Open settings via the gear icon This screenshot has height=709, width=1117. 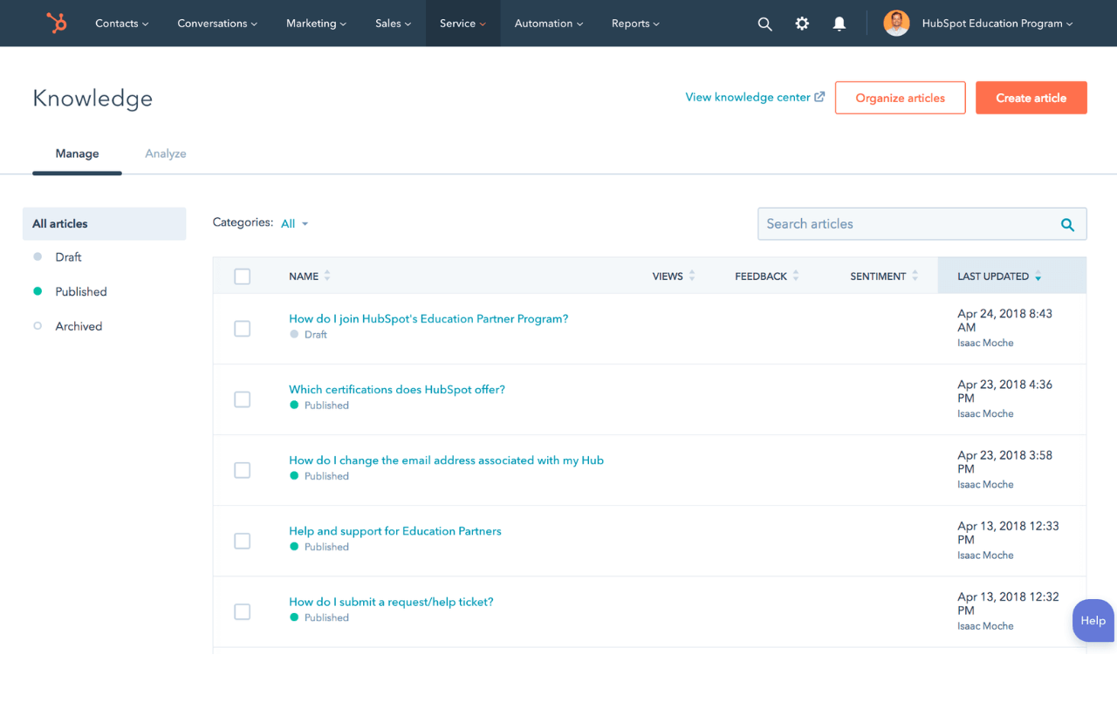802,24
